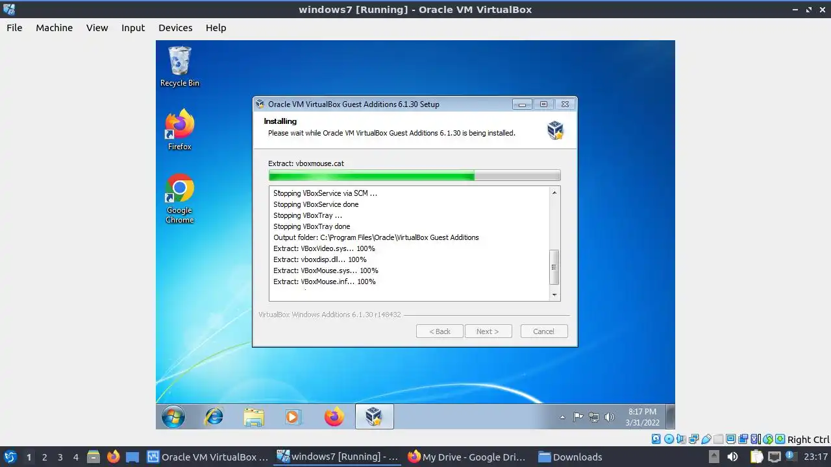Click the network adapters status icon
This screenshot has width=831, height=467.
(x=693, y=439)
